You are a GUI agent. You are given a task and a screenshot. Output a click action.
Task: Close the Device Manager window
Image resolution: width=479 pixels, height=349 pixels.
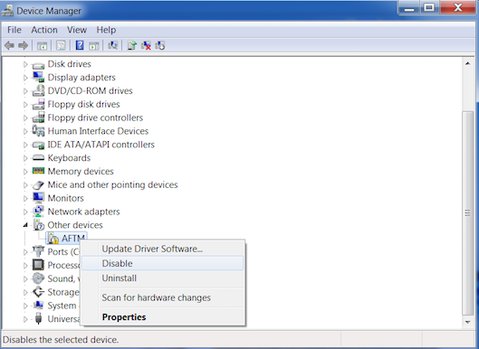click(458, 8)
